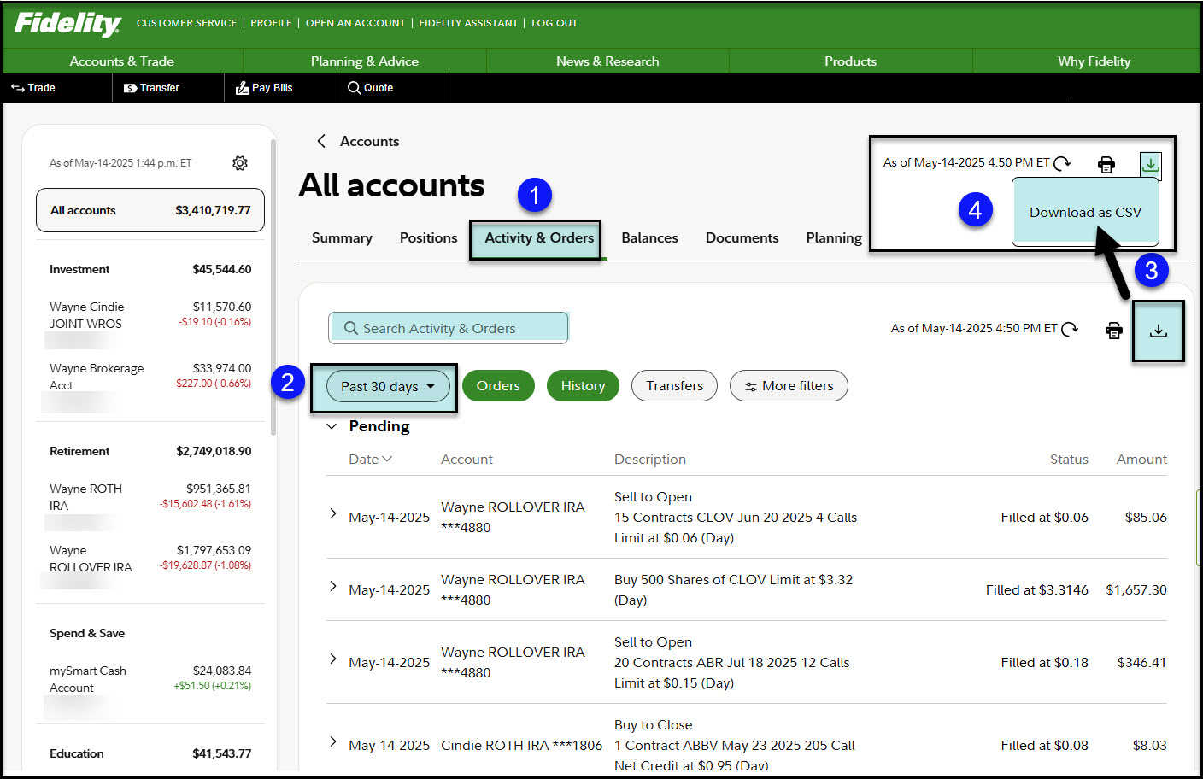Toggle the History filter

[583, 385]
